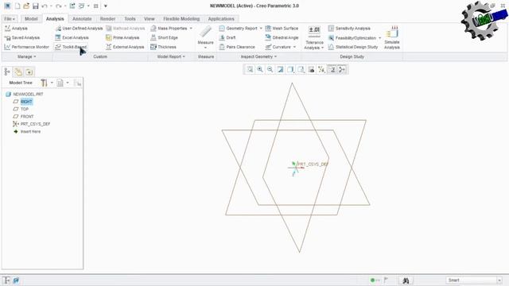
Task: Click the Close window icon in quick access toolbar
Action: (x=95, y=6)
